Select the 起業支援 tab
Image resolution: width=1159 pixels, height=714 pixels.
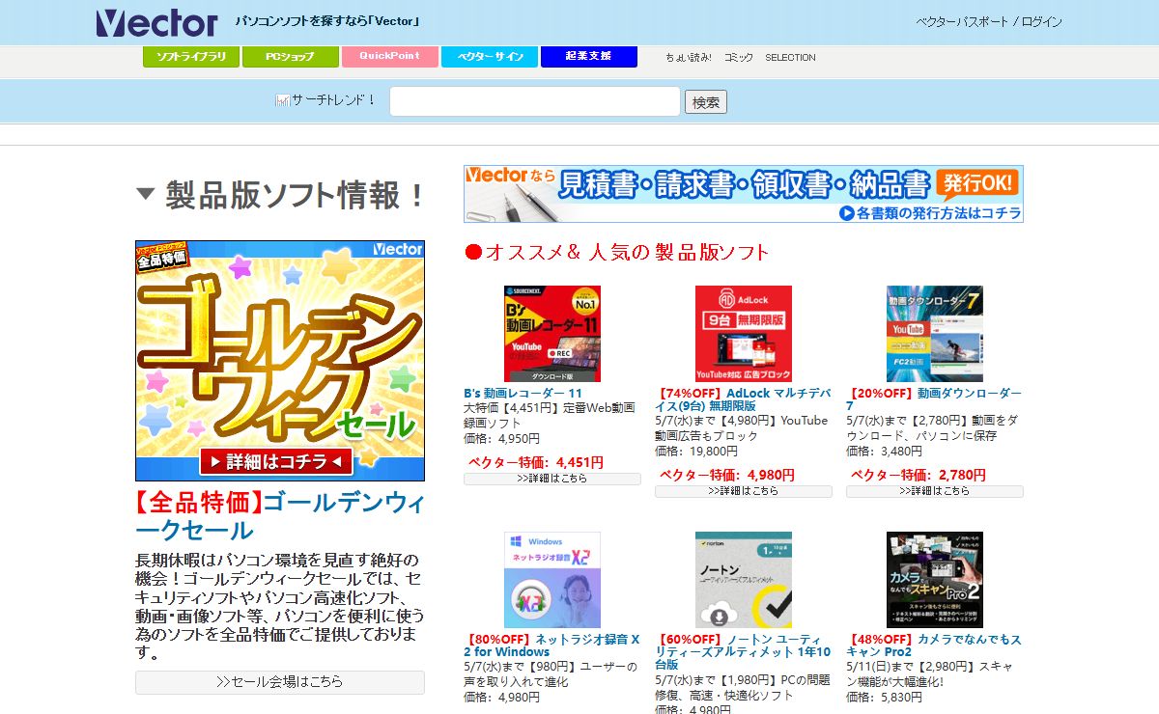pos(589,57)
